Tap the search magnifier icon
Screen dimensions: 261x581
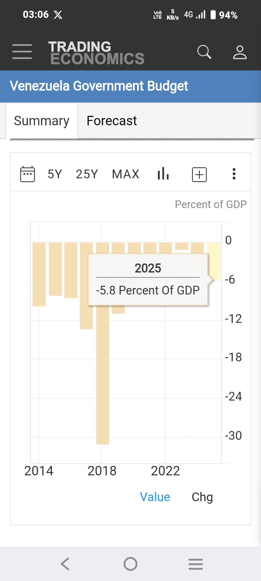(204, 52)
